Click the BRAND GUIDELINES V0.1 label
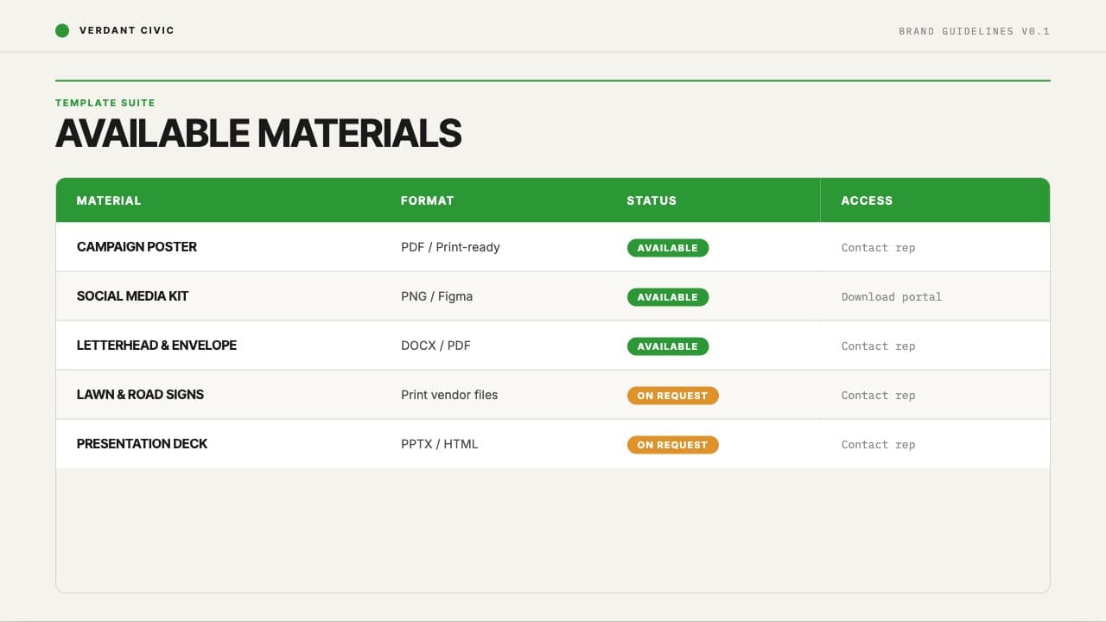 (x=975, y=31)
